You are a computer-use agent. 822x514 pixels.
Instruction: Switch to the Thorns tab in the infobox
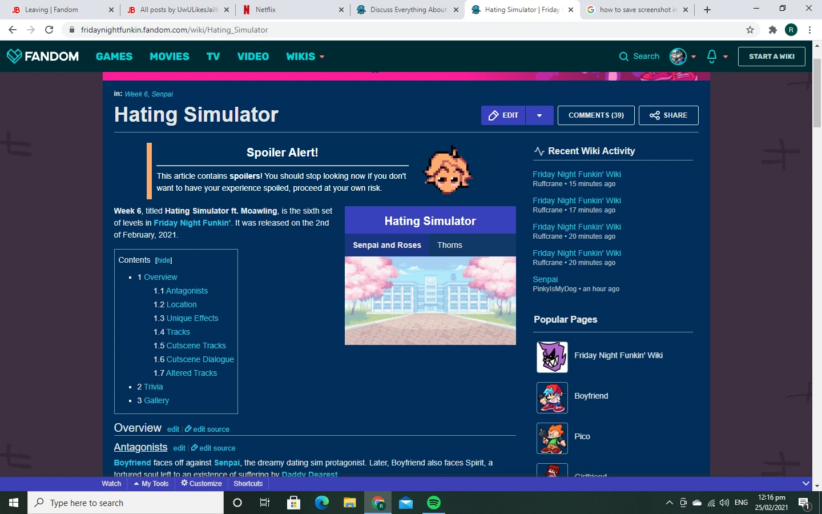(x=449, y=245)
